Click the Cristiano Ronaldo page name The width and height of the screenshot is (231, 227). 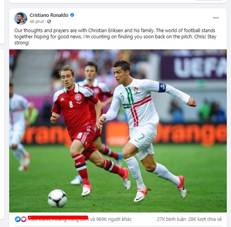49,15
